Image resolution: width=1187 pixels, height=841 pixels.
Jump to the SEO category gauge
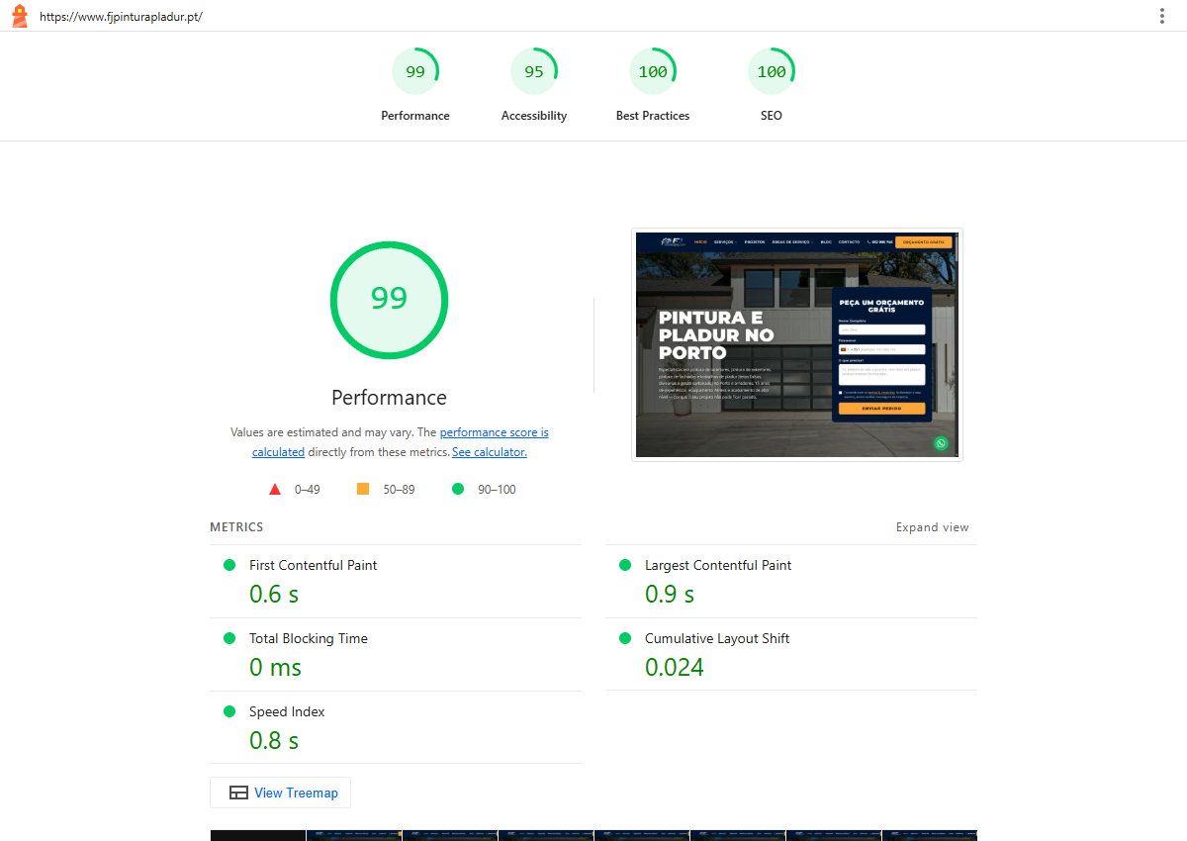click(772, 85)
